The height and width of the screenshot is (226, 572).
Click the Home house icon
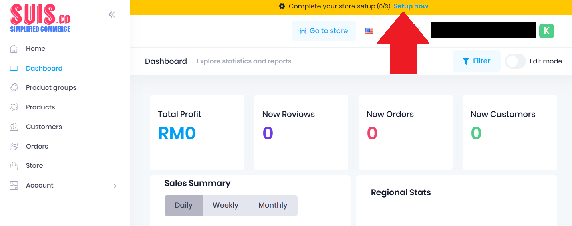tap(14, 49)
